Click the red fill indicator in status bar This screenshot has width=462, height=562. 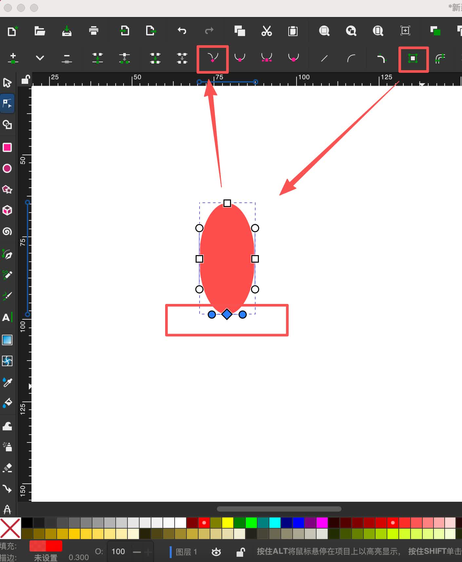pyautogui.click(x=46, y=546)
